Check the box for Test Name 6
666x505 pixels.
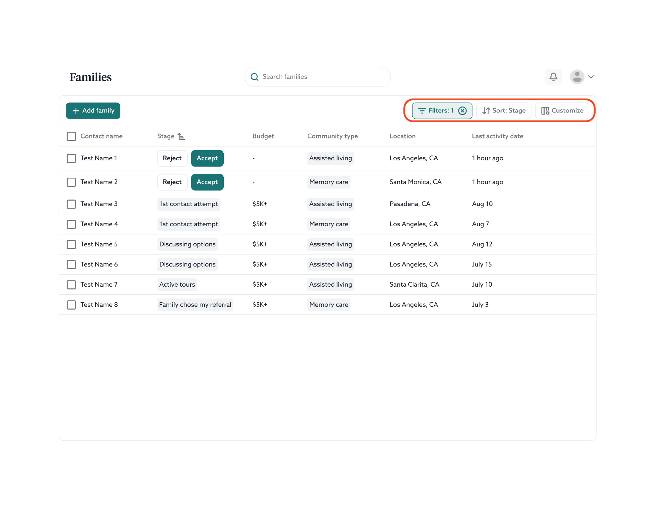click(x=71, y=264)
